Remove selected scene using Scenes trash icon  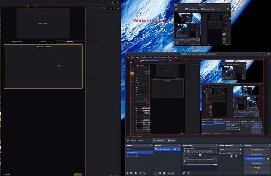point(131,173)
